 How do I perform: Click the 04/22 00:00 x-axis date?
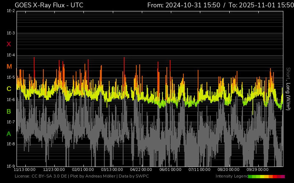141,170
